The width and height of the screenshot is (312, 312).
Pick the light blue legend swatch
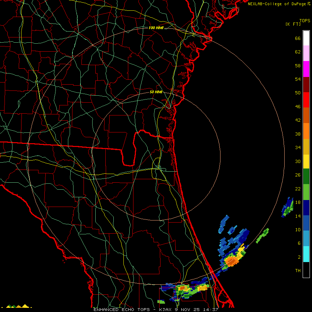[x=306, y=239]
